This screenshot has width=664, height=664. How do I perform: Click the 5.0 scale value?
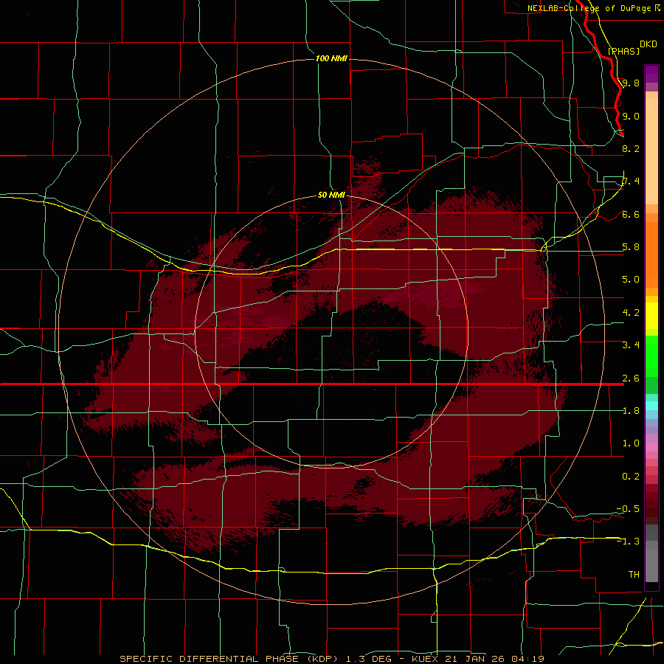pyautogui.click(x=631, y=280)
